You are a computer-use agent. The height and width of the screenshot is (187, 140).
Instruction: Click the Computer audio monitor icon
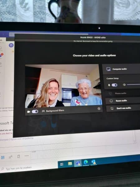[x=109, y=69]
